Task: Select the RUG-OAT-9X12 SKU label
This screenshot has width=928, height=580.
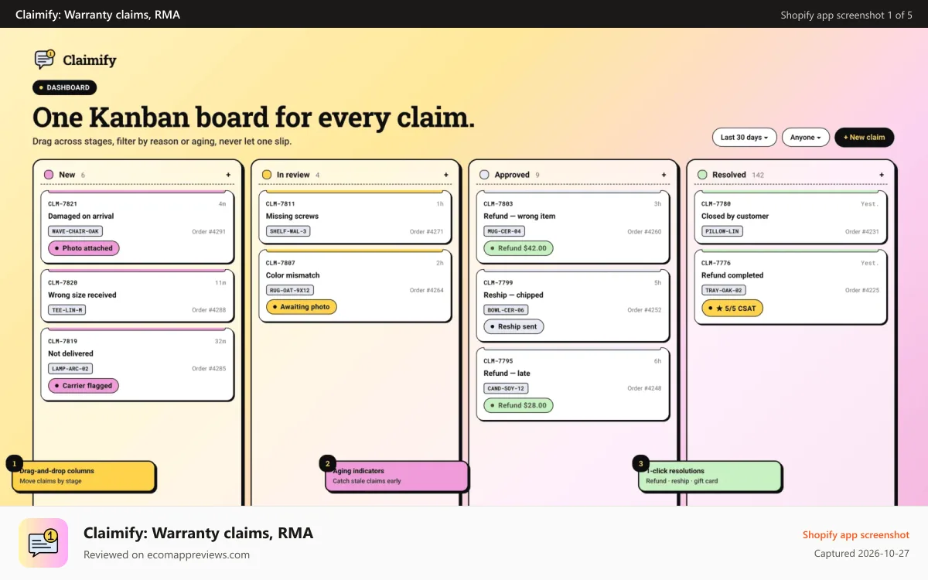Action: coord(291,290)
